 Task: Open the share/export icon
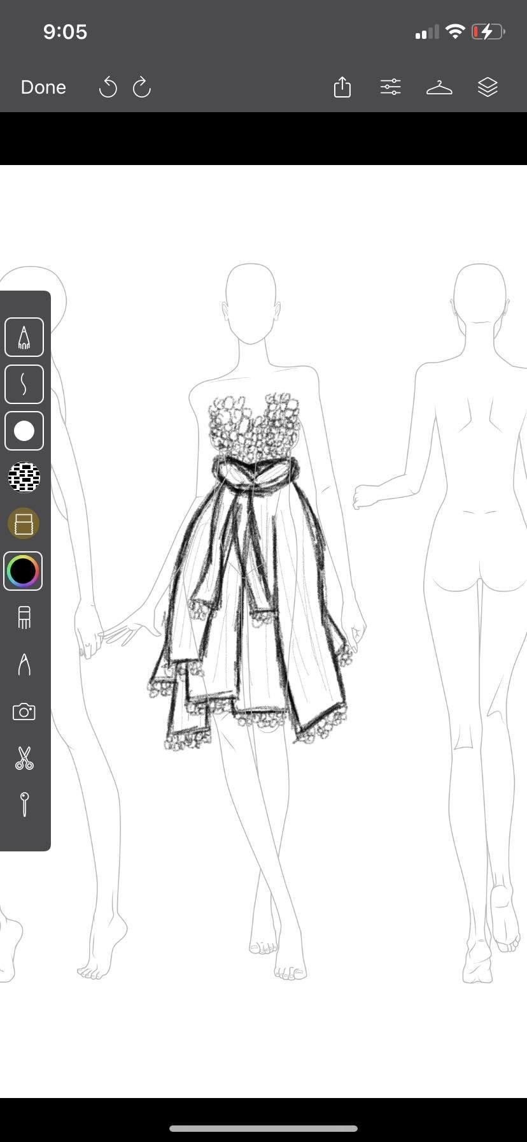342,87
